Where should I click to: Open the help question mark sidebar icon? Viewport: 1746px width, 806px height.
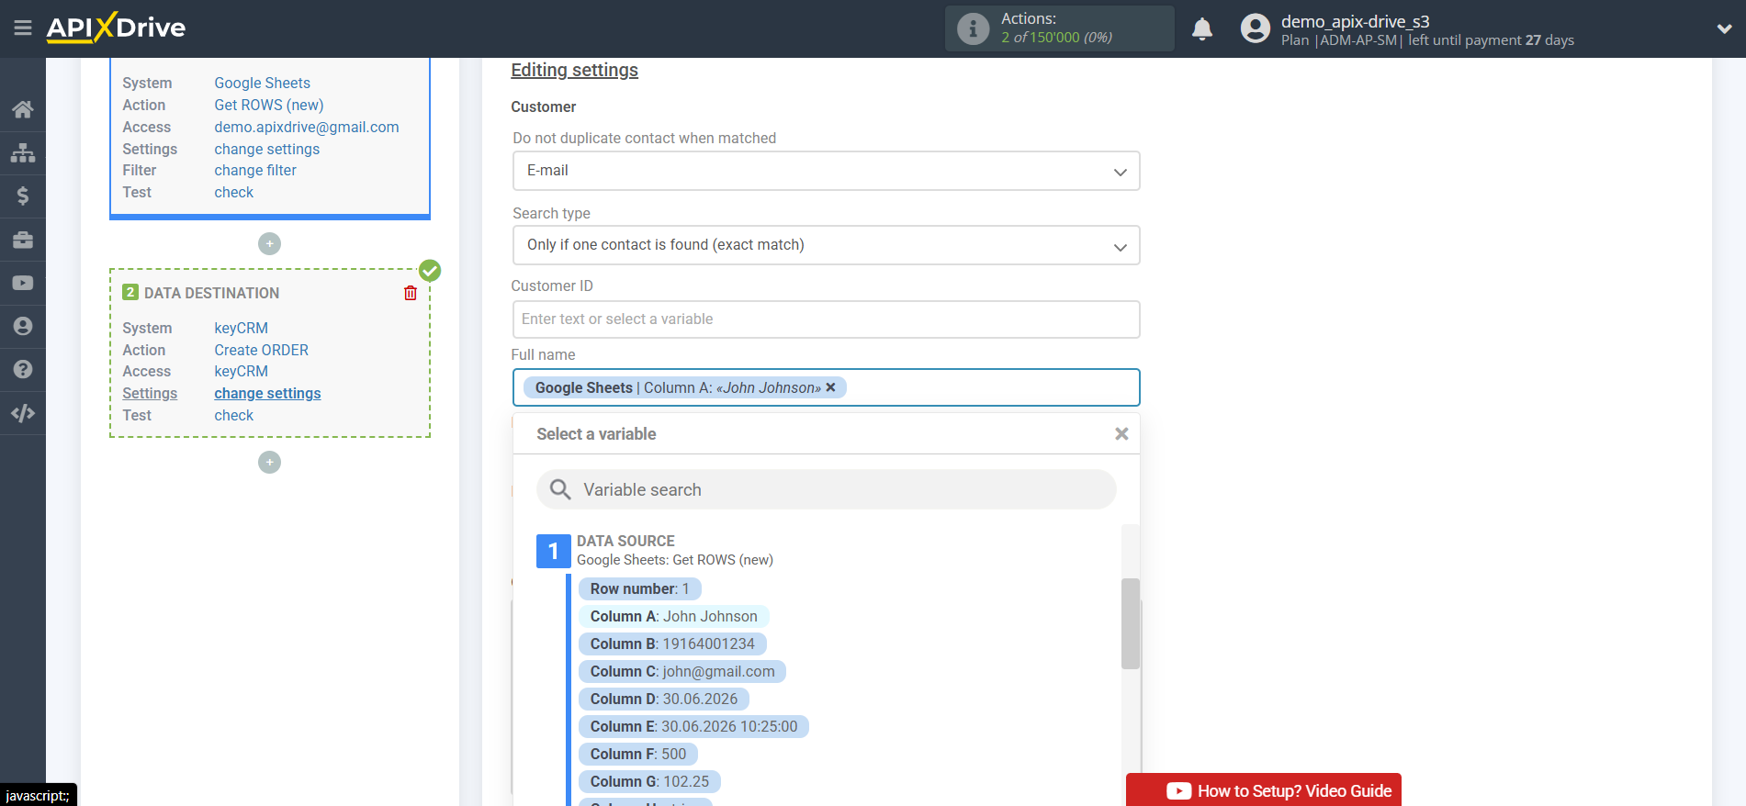23,369
